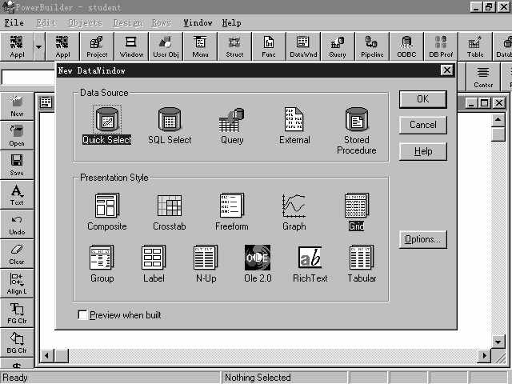Click the New icon in the side toolbar
Screen dimensions: 512x384
tap(17, 106)
